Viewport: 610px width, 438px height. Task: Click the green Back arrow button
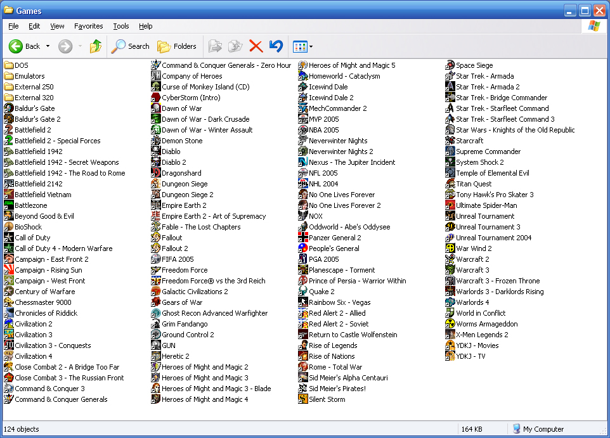click(x=16, y=46)
